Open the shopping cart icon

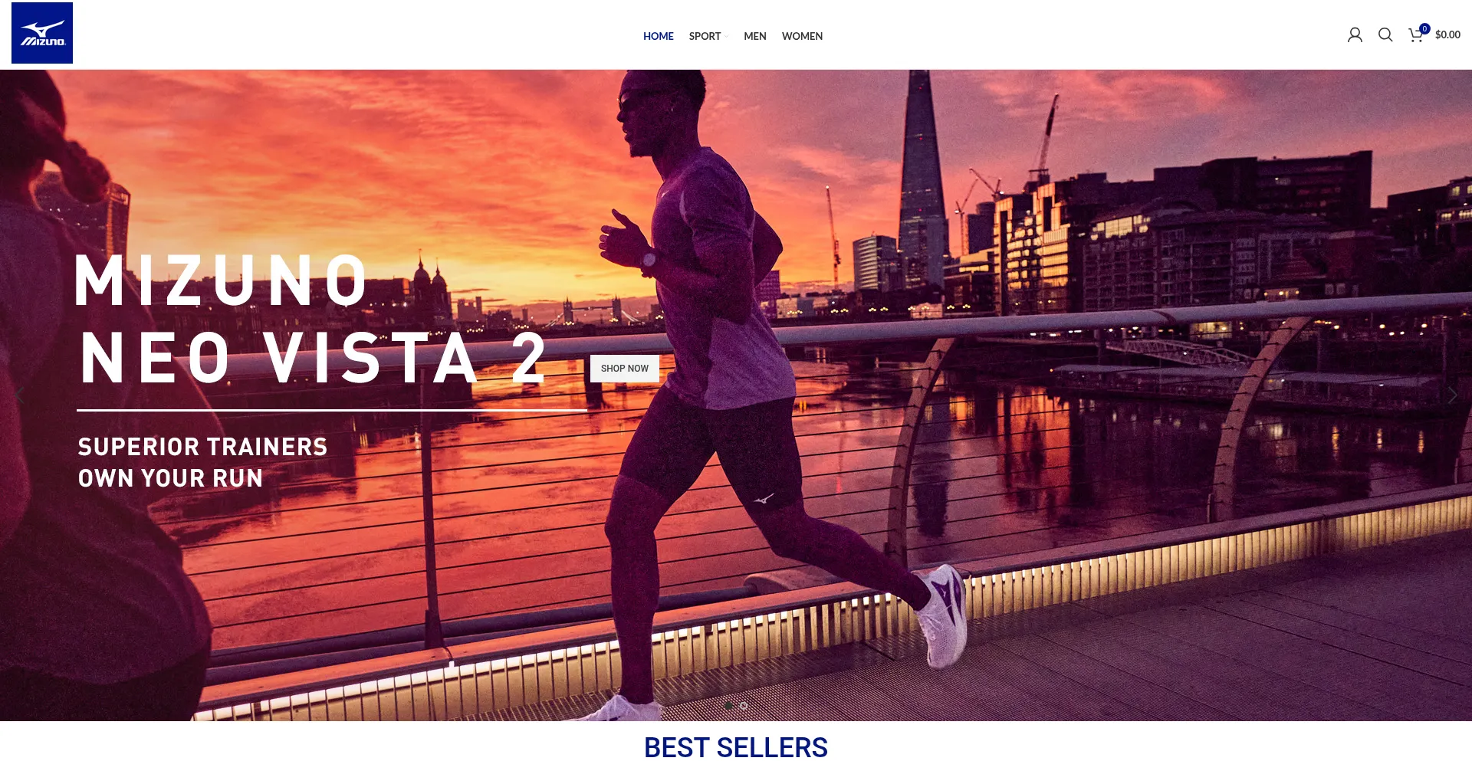pos(1415,36)
